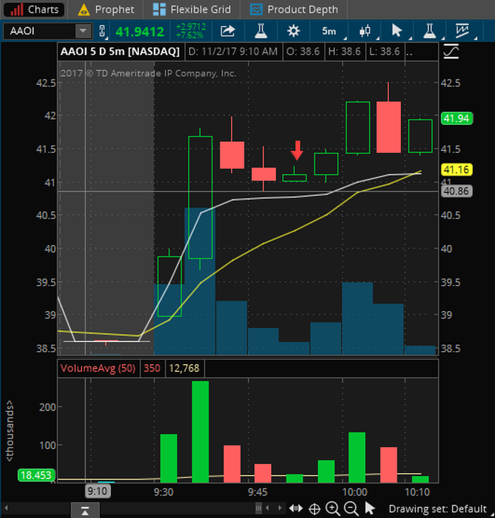Screen dimensions: 495x518
Task: Click the +2.9712 net change text
Action: pos(191,27)
